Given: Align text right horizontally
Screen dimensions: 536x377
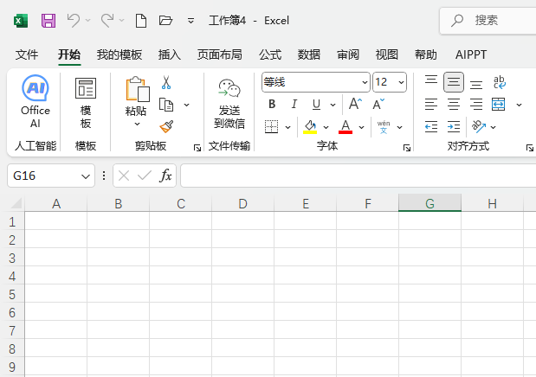Looking at the screenshot, I should click(x=476, y=104).
